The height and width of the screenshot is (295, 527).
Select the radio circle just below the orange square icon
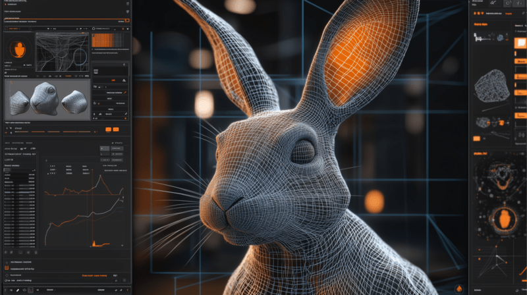pos(7,275)
